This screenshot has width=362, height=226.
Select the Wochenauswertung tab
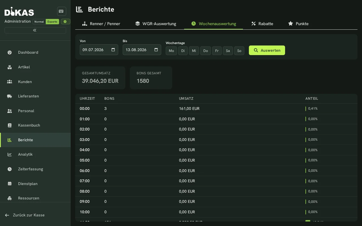click(x=214, y=24)
